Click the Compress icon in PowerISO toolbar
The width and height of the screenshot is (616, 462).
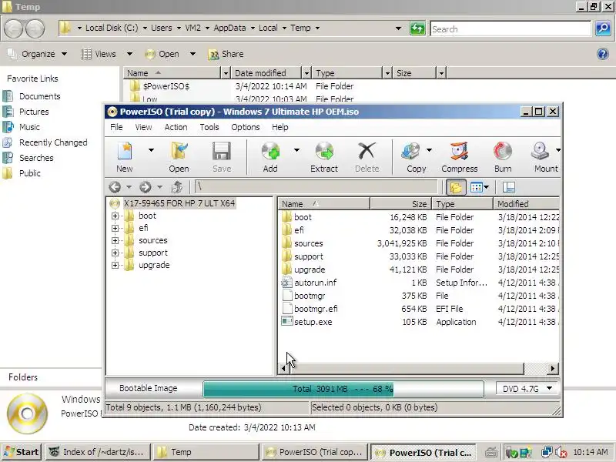point(459,152)
